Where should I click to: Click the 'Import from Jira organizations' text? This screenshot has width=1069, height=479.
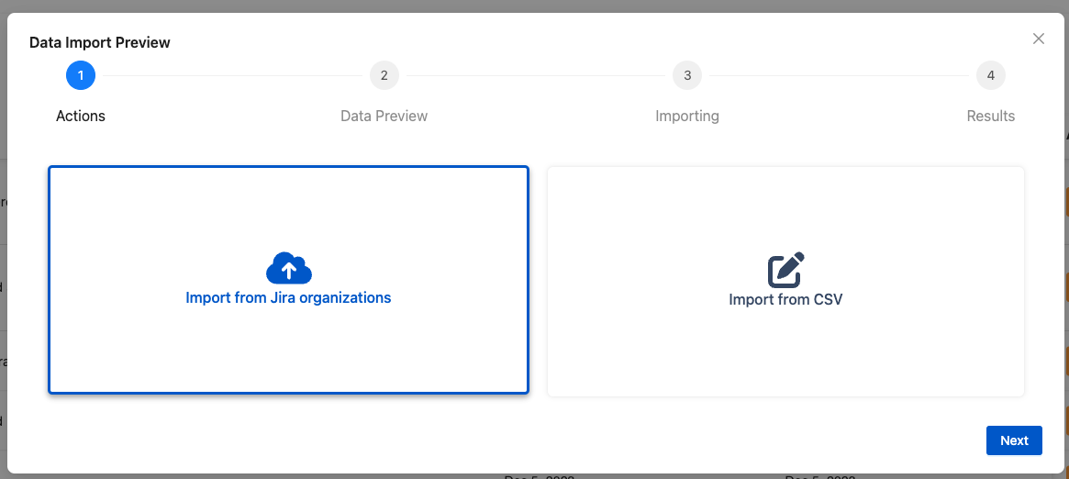click(288, 298)
